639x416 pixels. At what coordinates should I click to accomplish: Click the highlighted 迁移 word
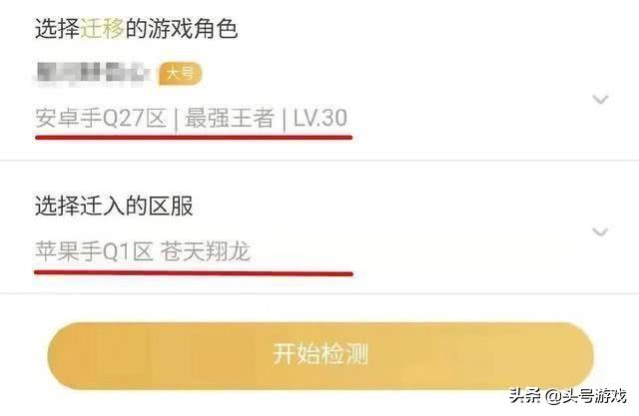coord(102,29)
